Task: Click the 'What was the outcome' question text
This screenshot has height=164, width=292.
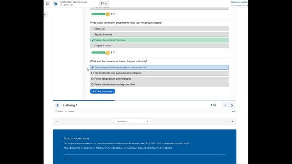Action: pos(119,61)
